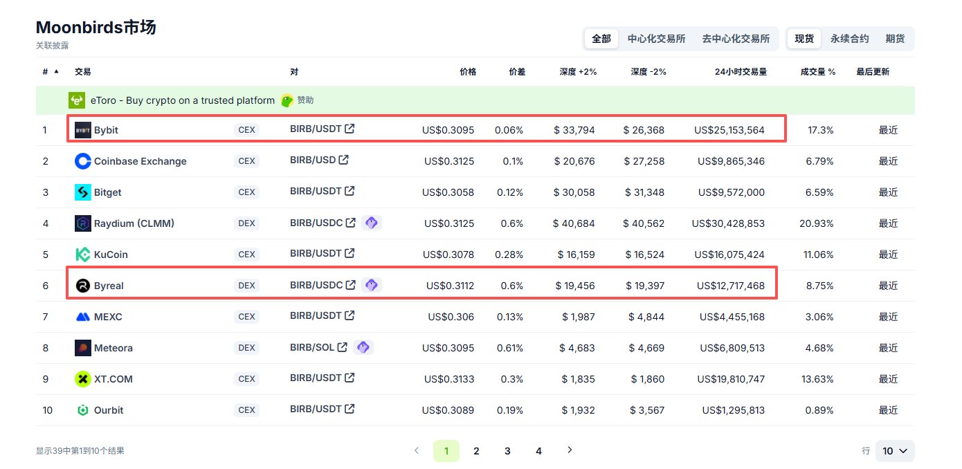This screenshot has width=962, height=469.
Task: Open external link icon for Bybit BIRB/USDT
Action: 350,129
